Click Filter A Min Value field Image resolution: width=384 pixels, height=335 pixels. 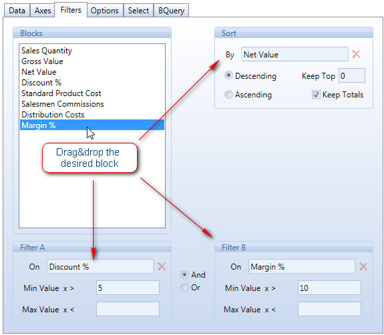click(128, 288)
